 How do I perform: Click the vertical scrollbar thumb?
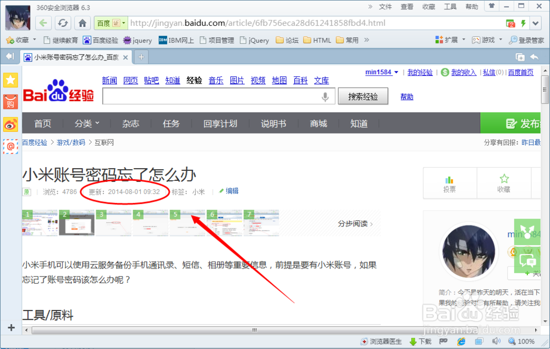click(544, 90)
